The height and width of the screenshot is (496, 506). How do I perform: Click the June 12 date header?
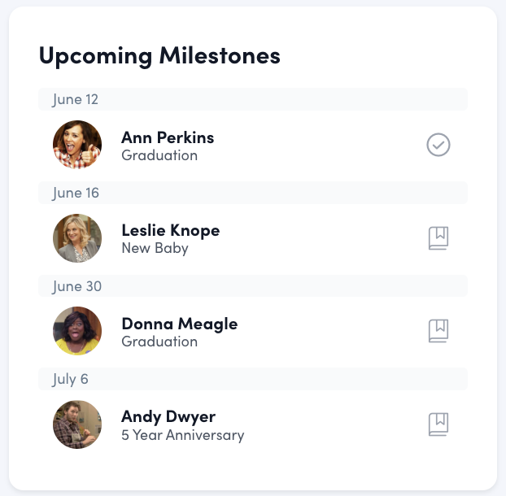tap(76, 99)
